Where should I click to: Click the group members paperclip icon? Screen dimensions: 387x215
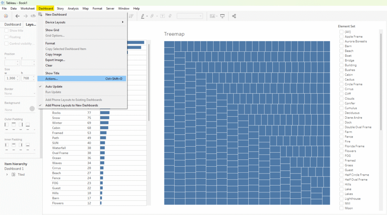(x=152, y=16)
